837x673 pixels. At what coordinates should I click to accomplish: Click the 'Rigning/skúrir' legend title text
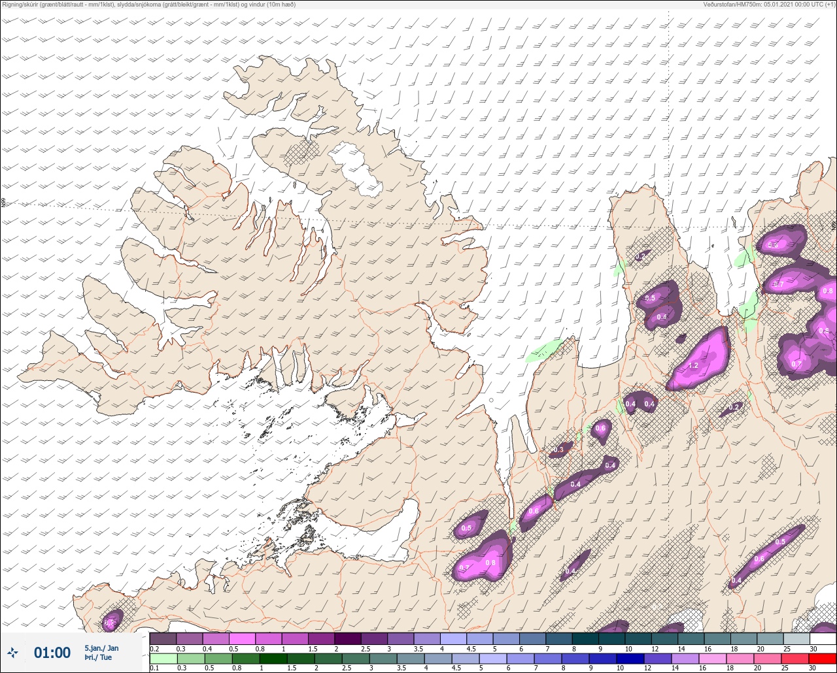[148, 4]
